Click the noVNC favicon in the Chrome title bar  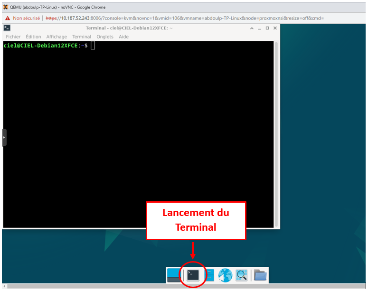coord(6,7)
